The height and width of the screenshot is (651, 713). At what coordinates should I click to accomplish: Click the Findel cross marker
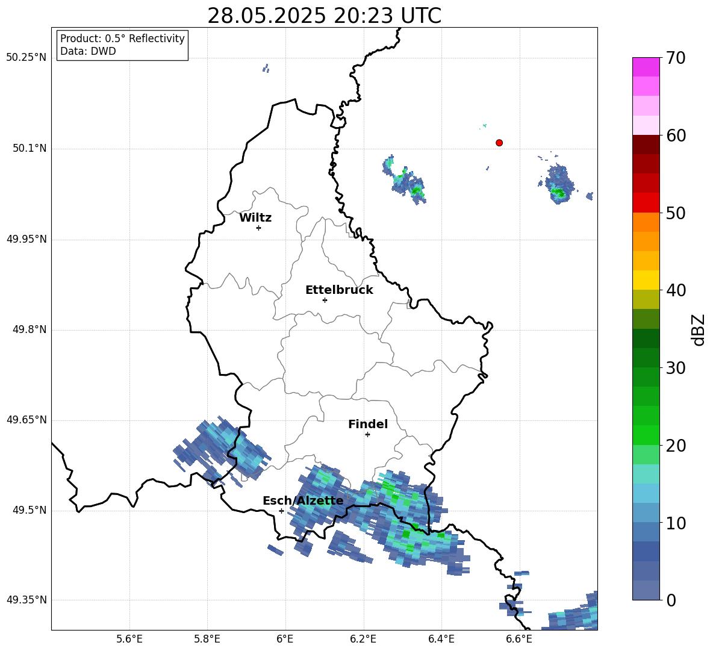click(x=367, y=435)
